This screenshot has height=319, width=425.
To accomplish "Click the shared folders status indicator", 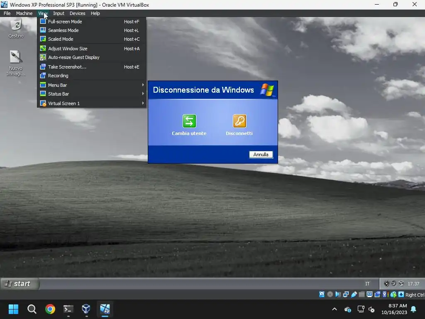I will pos(361,294).
